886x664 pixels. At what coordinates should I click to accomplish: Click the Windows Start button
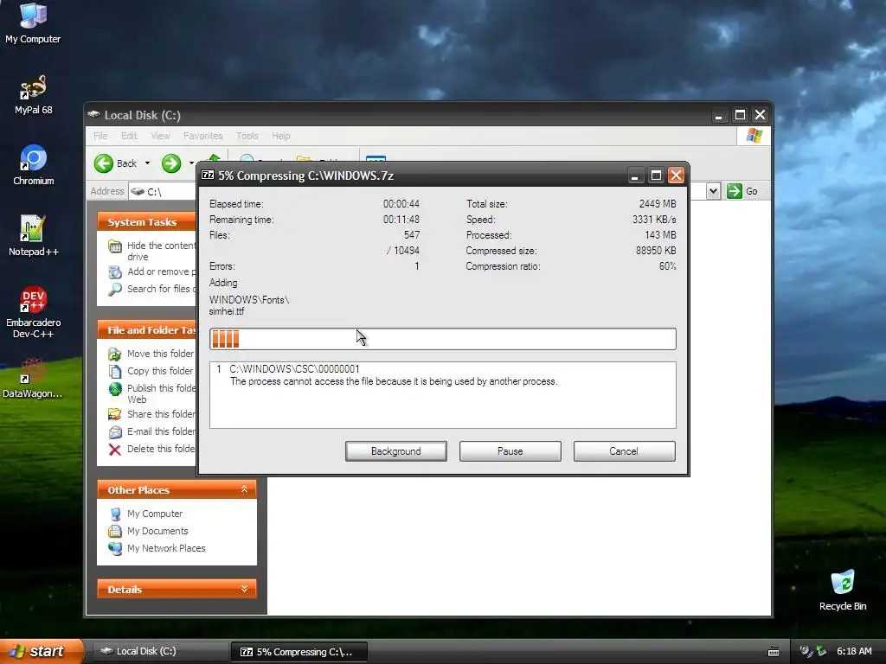[x=41, y=651]
